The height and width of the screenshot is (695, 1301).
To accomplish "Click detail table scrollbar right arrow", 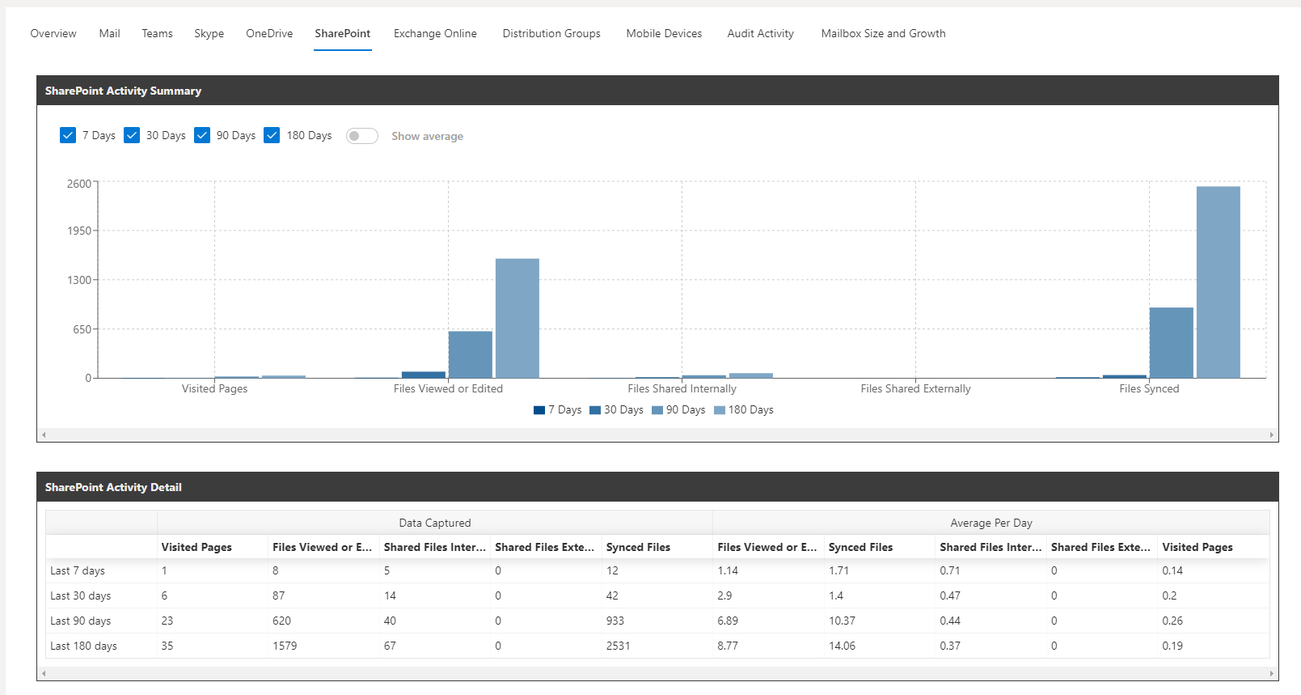I will [x=1271, y=673].
